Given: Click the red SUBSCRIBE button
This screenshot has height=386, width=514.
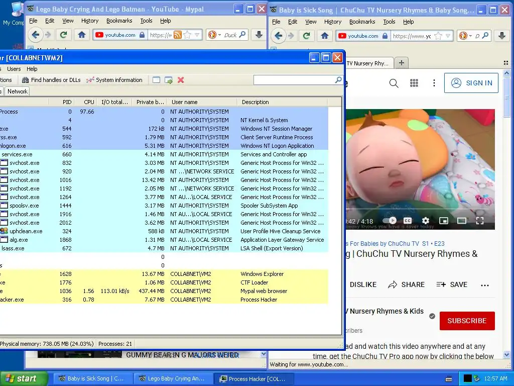Looking at the screenshot, I should (x=467, y=321).
